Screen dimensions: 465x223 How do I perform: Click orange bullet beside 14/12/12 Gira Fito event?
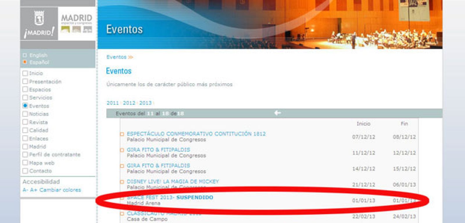coord(122,166)
